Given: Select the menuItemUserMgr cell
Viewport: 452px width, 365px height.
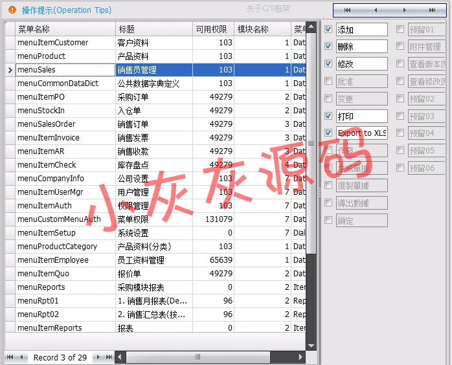Looking at the screenshot, I should coord(65,192).
